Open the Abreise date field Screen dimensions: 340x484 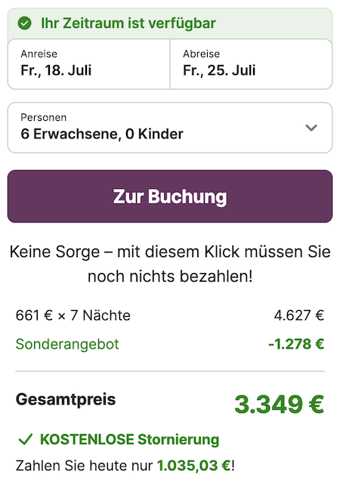tap(251, 64)
